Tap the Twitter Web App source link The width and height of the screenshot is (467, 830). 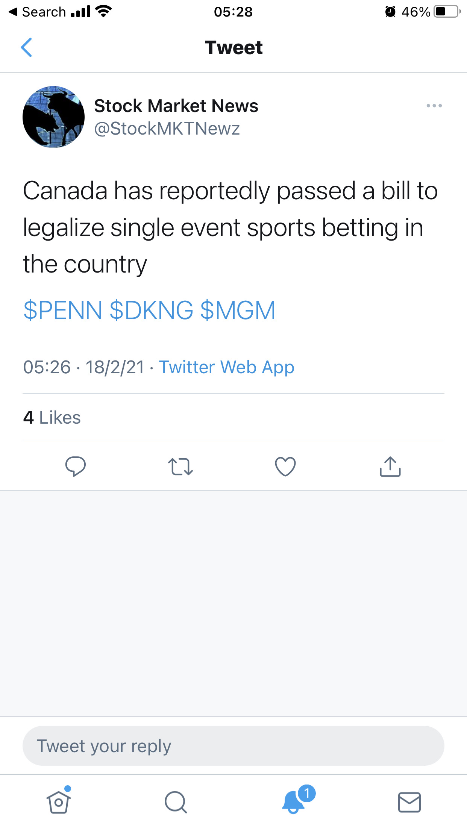point(226,367)
